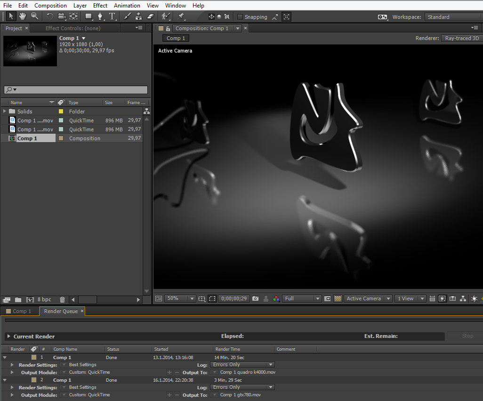Click the current time 0;00;00;29 display
483x401 pixels.
point(234,298)
